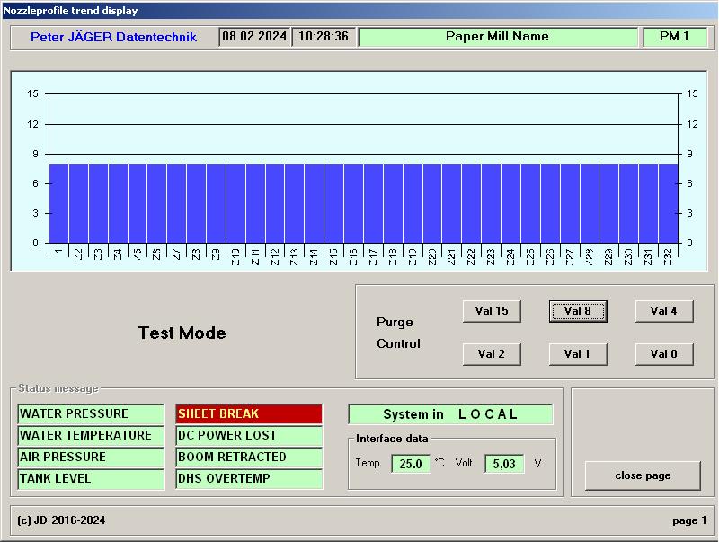Screen dimensions: 719x542
Task: Click the DHS OVERTEMP status indicator
Action: [249, 479]
